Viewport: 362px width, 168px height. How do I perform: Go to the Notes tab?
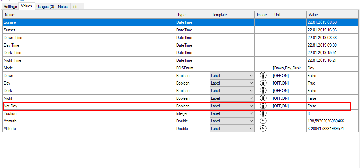coord(63,7)
